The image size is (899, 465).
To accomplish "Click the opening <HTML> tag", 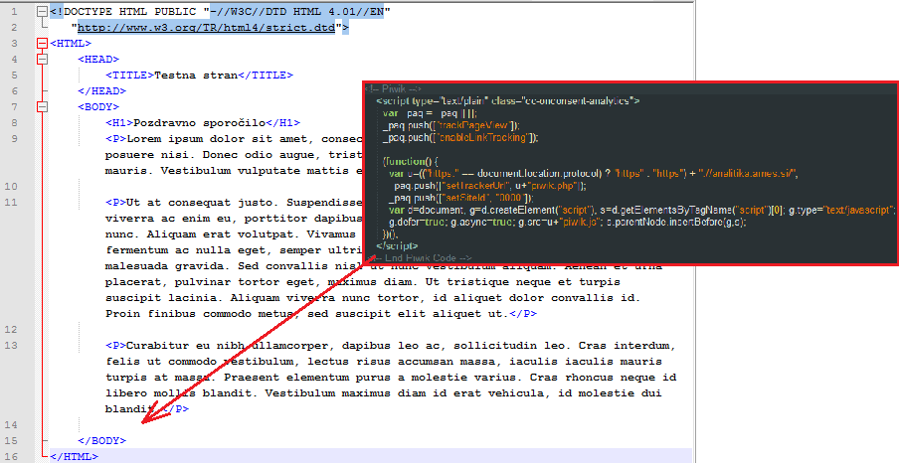I will (71, 43).
